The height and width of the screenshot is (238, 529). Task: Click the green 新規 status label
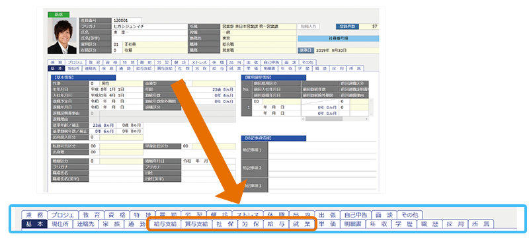tap(59, 15)
